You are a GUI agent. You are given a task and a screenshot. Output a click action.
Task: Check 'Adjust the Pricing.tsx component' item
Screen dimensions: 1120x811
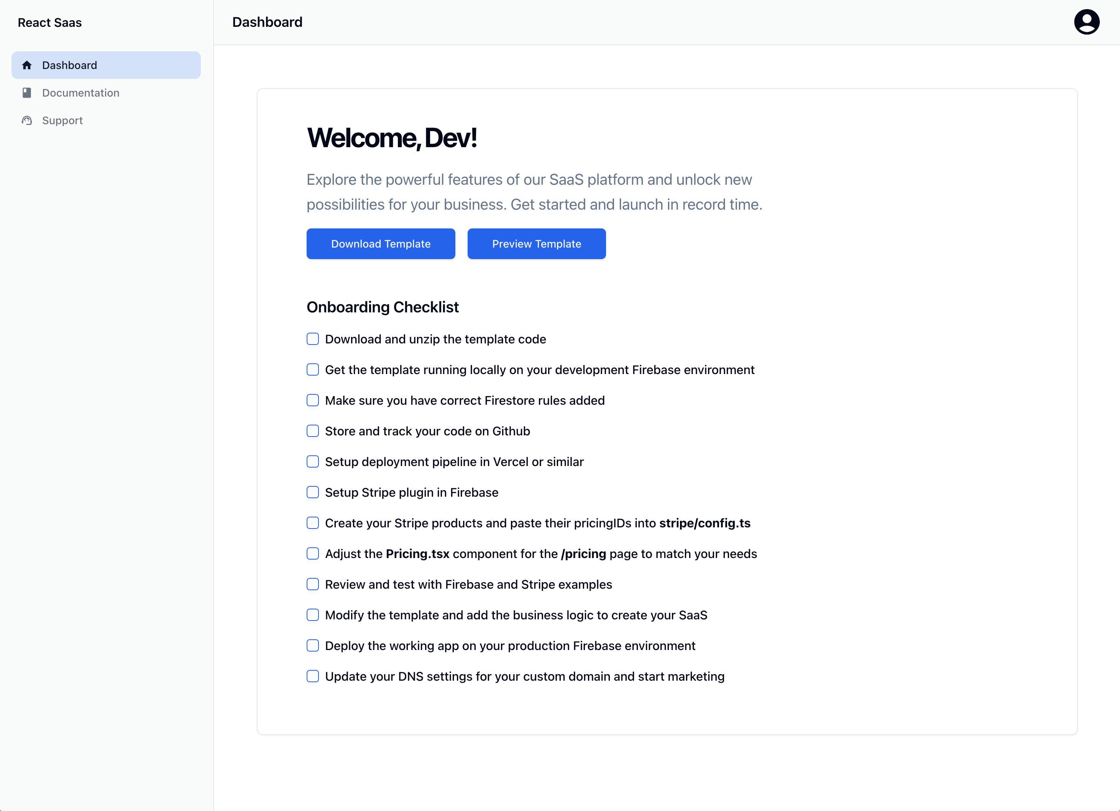313,553
